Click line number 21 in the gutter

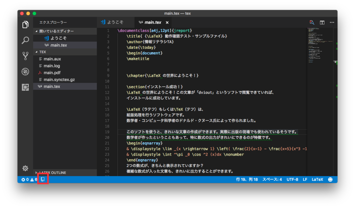click(107, 143)
